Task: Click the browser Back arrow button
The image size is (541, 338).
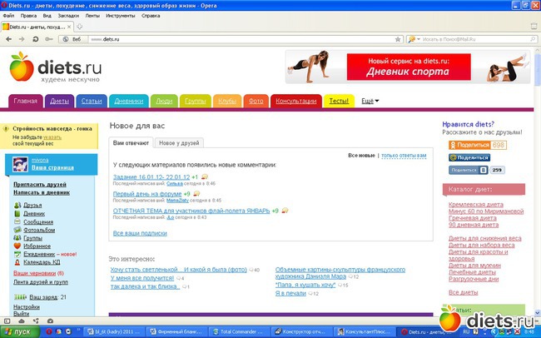Action: pyautogui.click(x=7, y=38)
